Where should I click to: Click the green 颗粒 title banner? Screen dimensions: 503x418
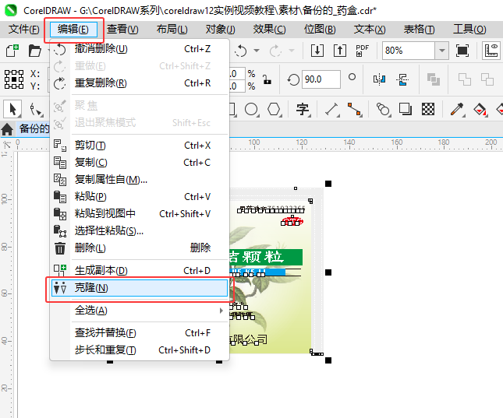point(266,257)
